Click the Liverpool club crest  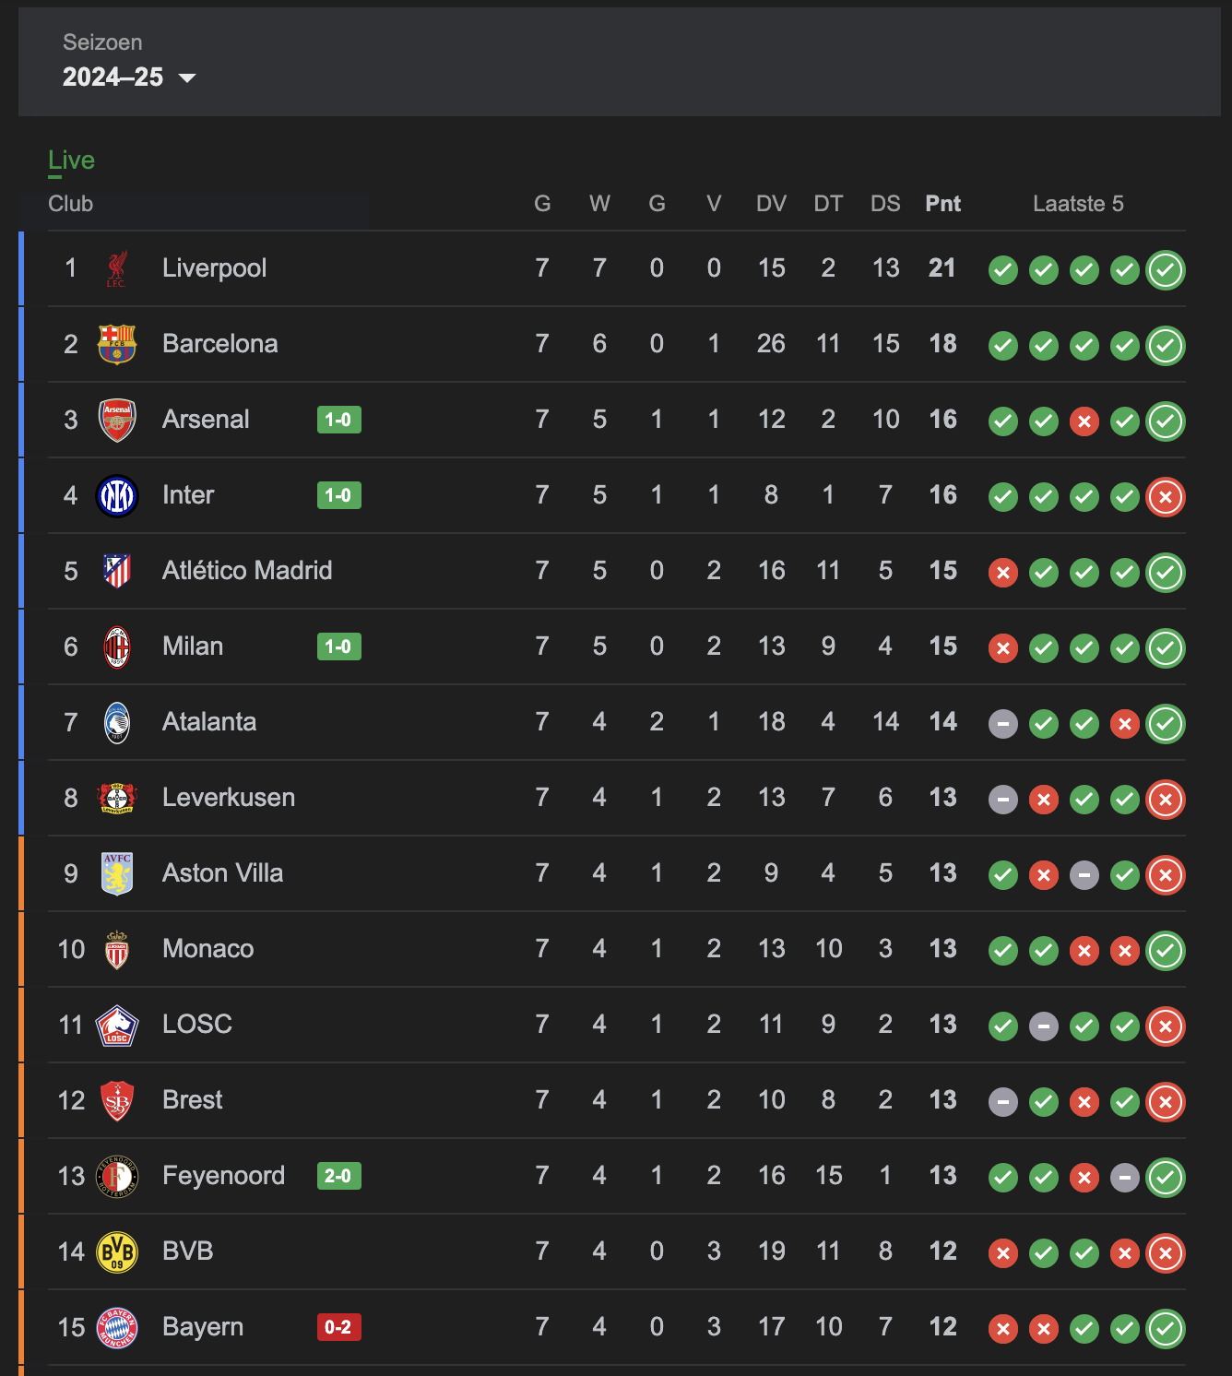(x=117, y=268)
